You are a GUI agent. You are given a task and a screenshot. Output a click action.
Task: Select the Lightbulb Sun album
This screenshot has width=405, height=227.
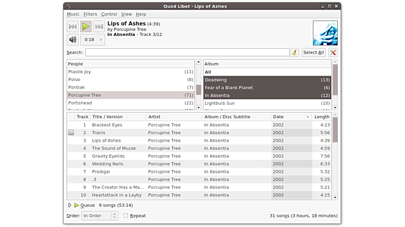click(267, 103)
